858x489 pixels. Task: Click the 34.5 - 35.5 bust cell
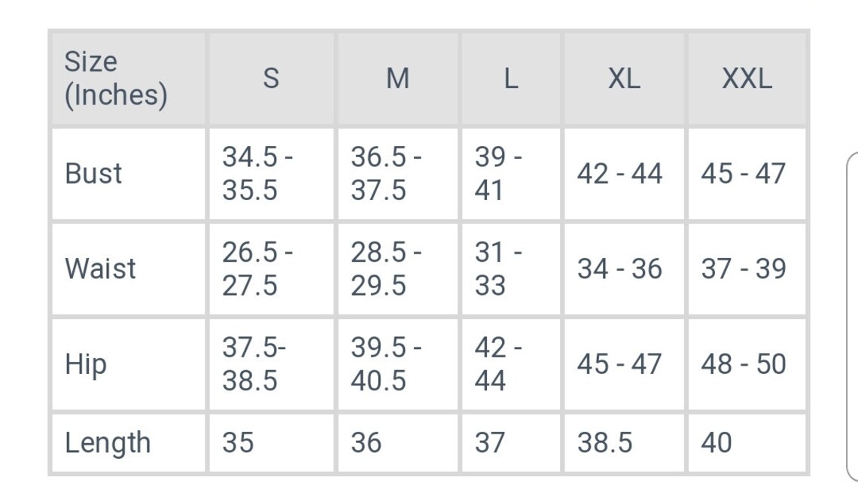click(x=272, y=174)
